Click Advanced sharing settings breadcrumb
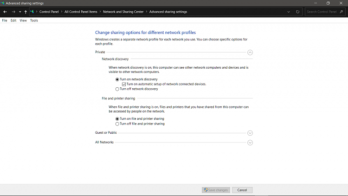This screenshot has width=348, height=196. coord(168,12)
